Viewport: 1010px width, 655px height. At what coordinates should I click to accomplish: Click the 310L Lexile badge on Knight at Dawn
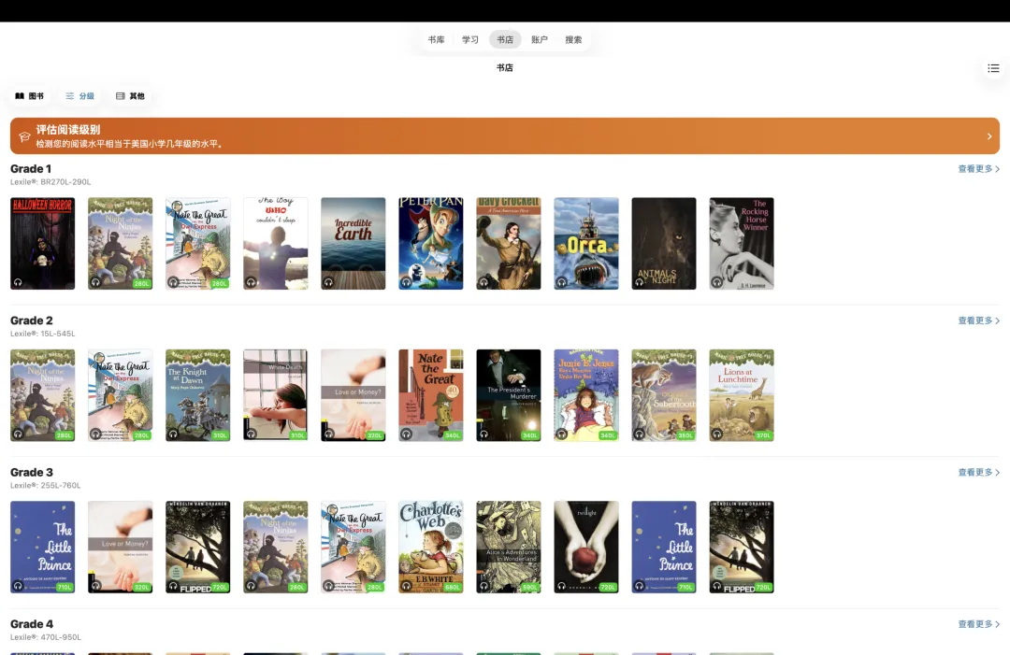[220, 435]
